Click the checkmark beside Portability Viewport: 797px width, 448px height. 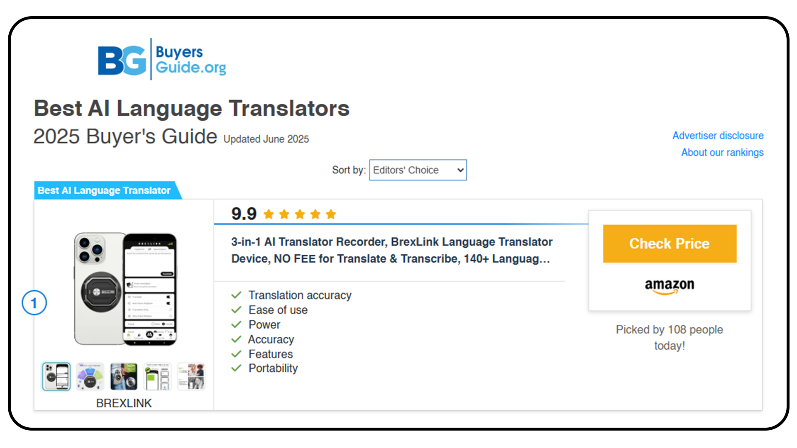236,368
